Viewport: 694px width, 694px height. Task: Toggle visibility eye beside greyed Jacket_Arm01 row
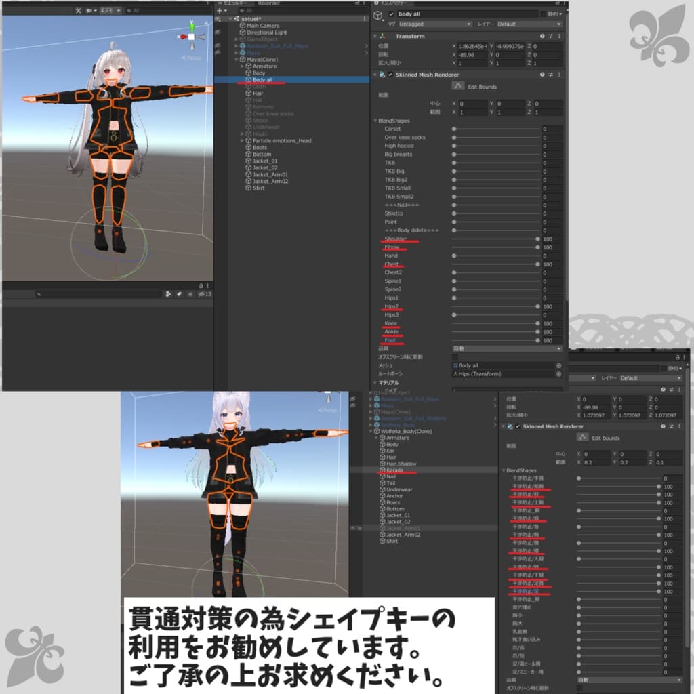pyautogui.click(x=354, y=528)
